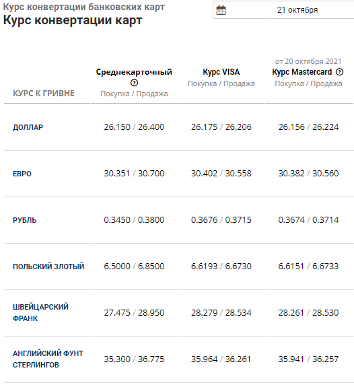Click the dollar average rate 26.150 / 26.400
The height and width of the screenshot is (387, 354).
(134, 127)
